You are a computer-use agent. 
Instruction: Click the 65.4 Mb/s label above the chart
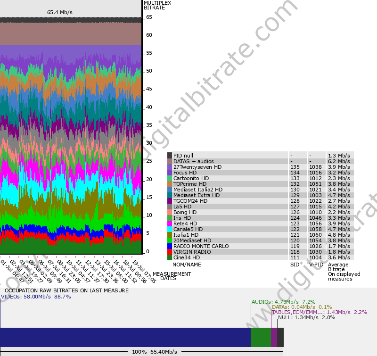[60, 12]
